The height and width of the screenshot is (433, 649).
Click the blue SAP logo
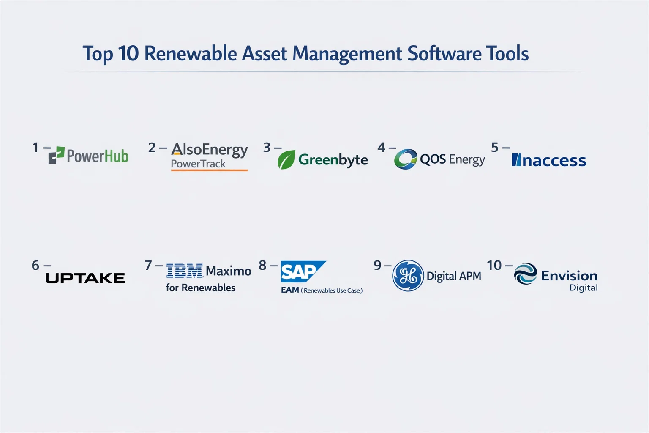302,271
